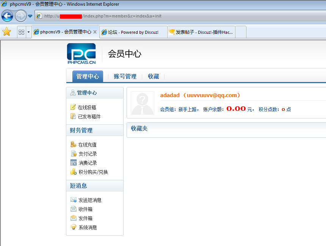Click the default user avatar thumbnail
The width and height of the screenshot is (326, 246).
[x=143, y=103]
